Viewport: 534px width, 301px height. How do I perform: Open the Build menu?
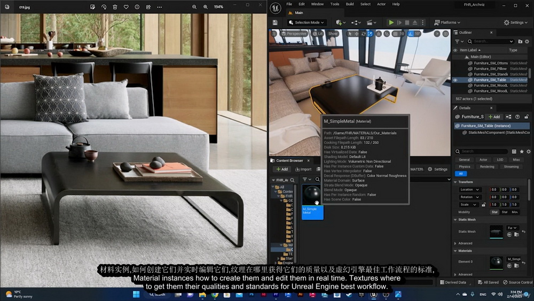tap(350, 4)
